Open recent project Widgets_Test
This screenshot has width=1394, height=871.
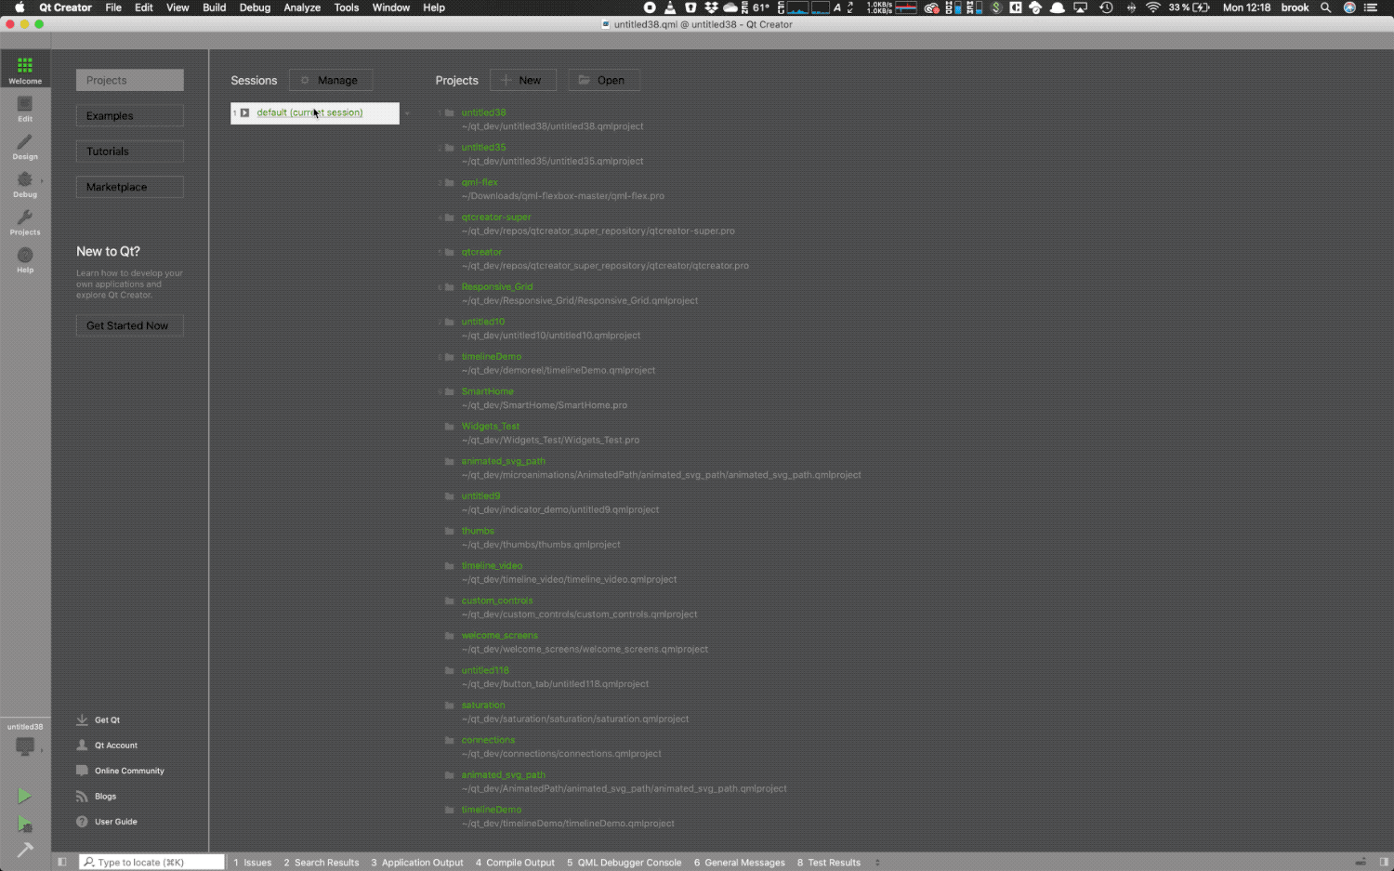[x=491, y=426]
